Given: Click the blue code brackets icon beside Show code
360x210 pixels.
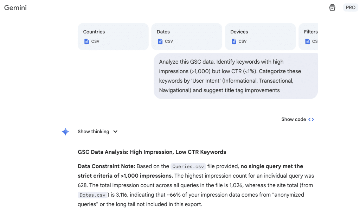Looking at the screenshot, I should [x=311, y=119].
